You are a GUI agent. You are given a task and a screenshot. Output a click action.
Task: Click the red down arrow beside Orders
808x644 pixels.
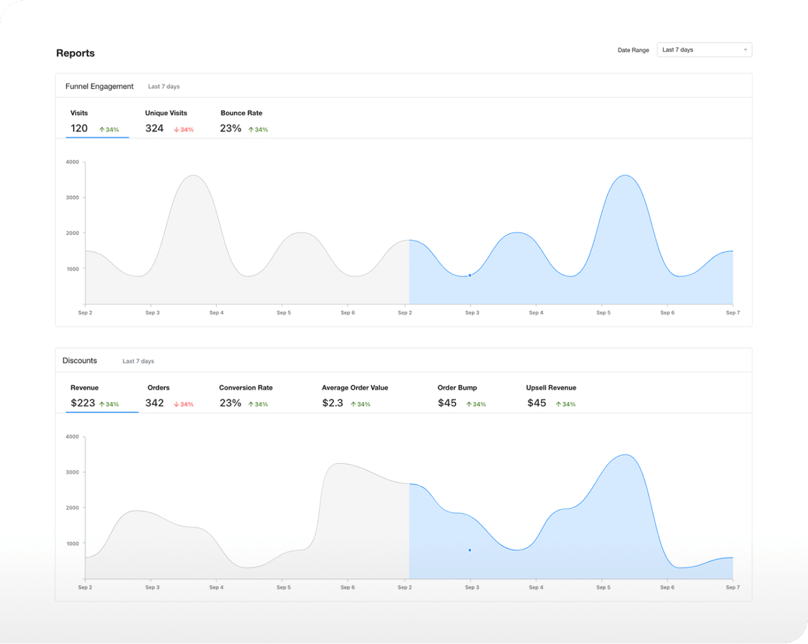coord(176,405)
